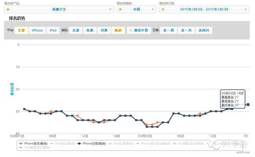Select the iPhone platform filter
The height and width of the screenshot is (157, 255).
(37, 30)
